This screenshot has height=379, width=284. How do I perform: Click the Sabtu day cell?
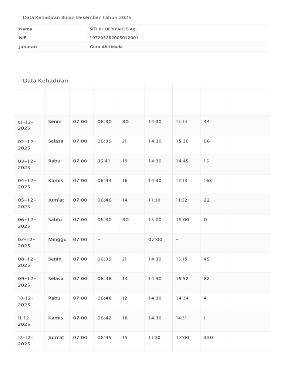tap(55, 220)
